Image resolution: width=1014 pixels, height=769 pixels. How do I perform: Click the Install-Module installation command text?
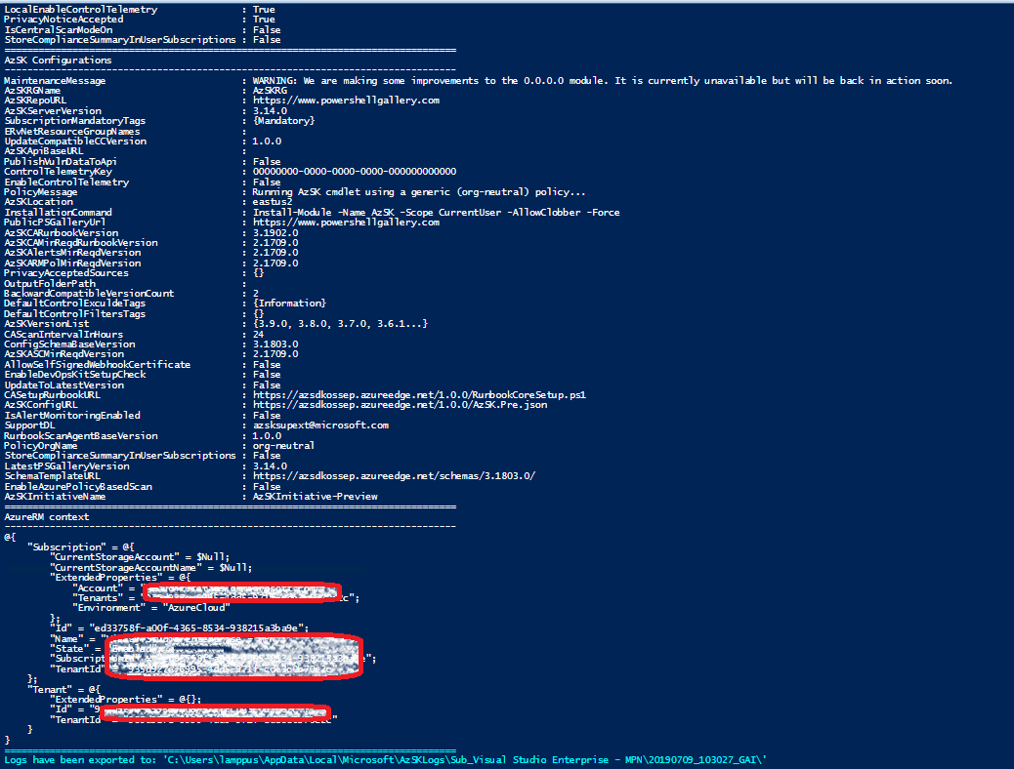[436, 213]
